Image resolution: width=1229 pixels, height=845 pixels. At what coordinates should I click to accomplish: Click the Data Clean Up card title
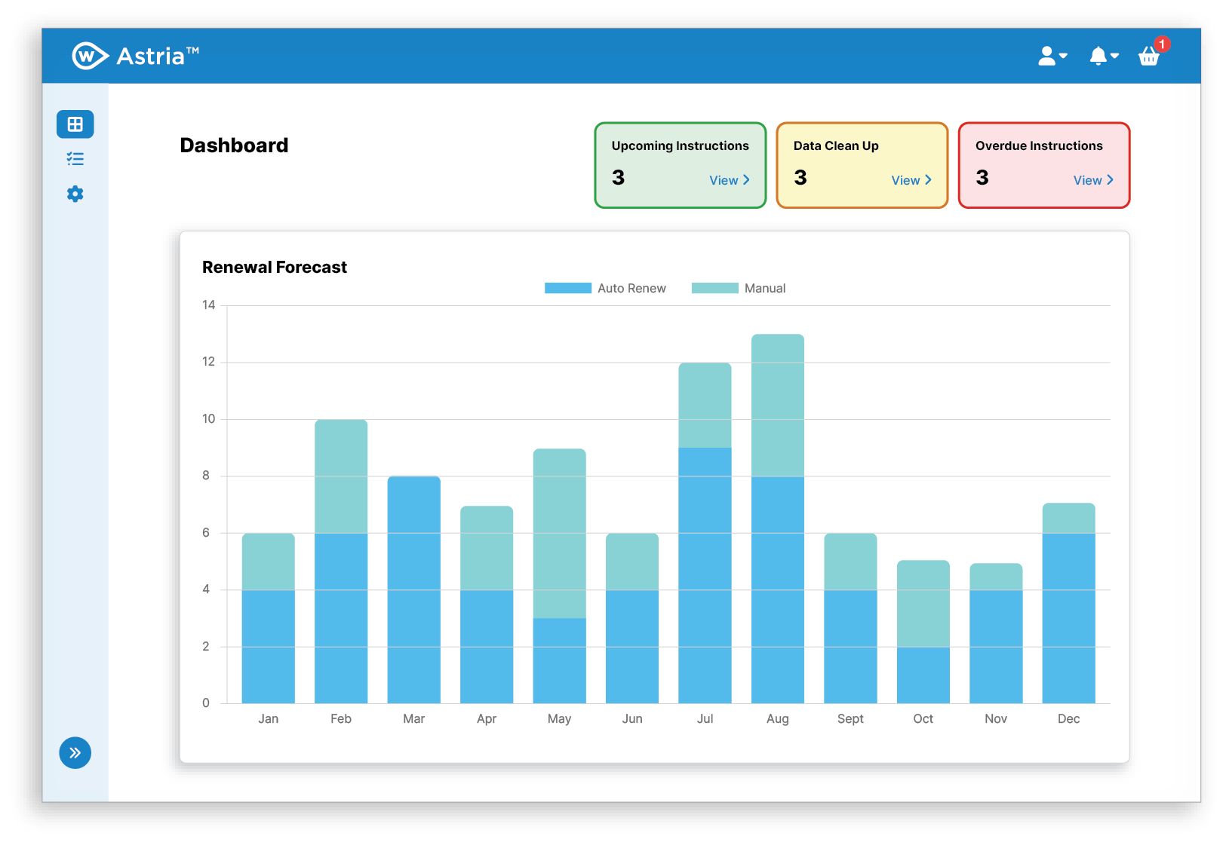[836, 145]
